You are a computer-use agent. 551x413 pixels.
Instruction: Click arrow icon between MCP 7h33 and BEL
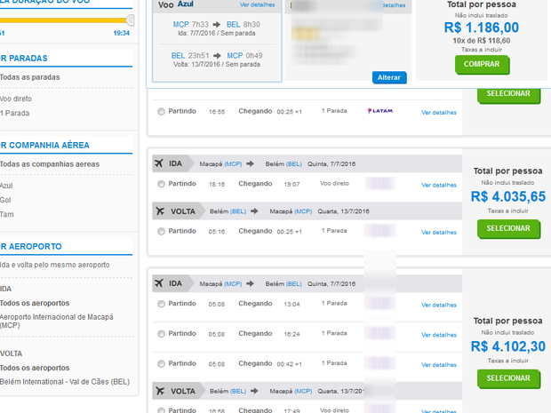click(214, 26)
